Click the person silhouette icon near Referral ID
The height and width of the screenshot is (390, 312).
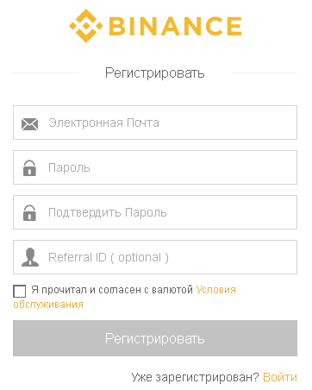(x=30, y=257)
